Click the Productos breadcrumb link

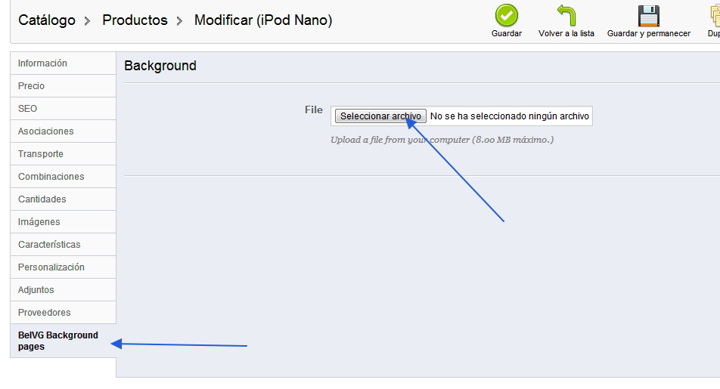click(x=135, y=20)
